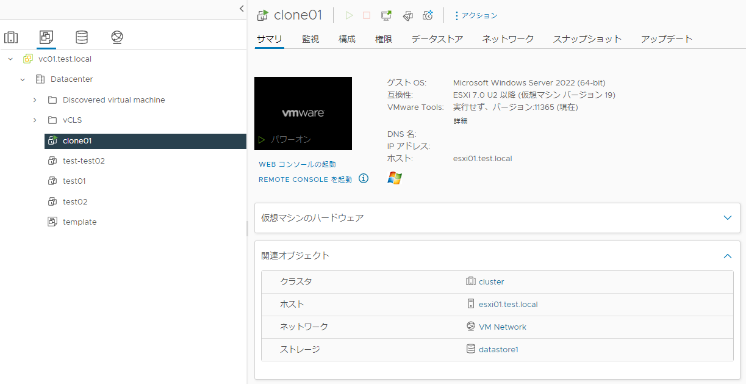This screenshot has width=746, height=384.
Task: Open the ネットワーク tab
Action: point(507,39)
